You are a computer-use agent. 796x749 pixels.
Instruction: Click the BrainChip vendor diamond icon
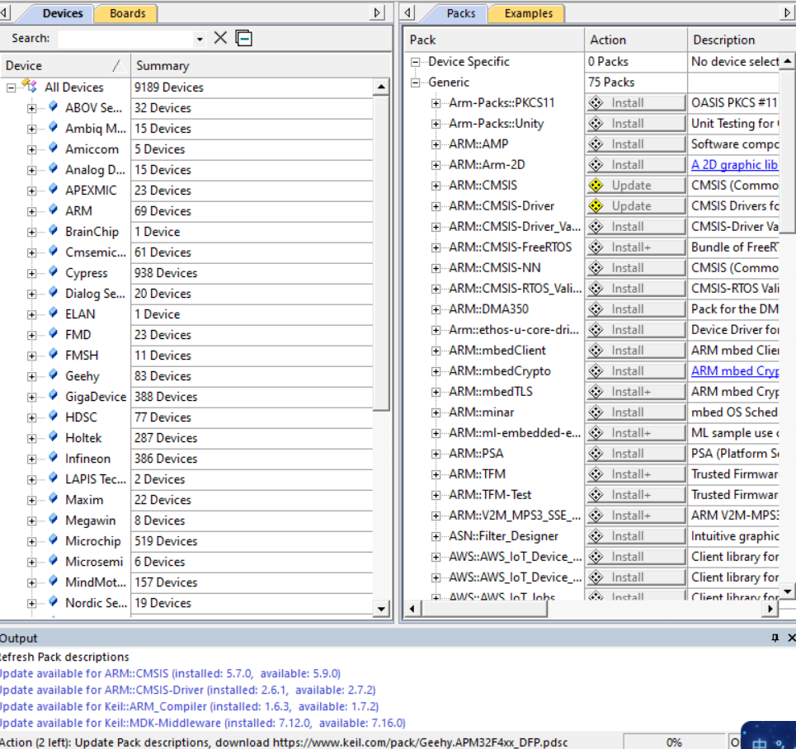[54, 230]
